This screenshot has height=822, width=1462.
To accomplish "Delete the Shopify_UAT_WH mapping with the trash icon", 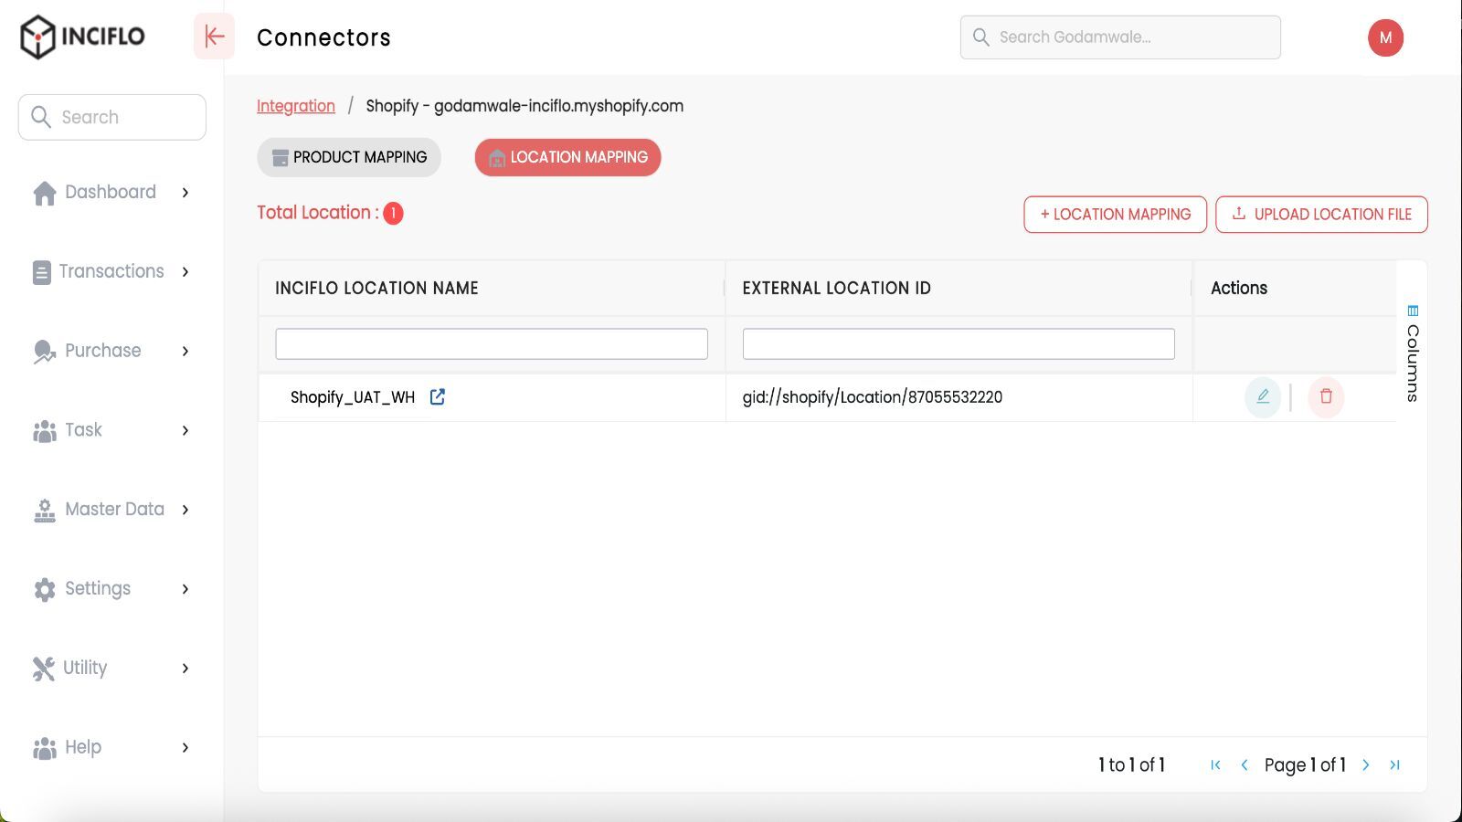I will point(1326,397).
